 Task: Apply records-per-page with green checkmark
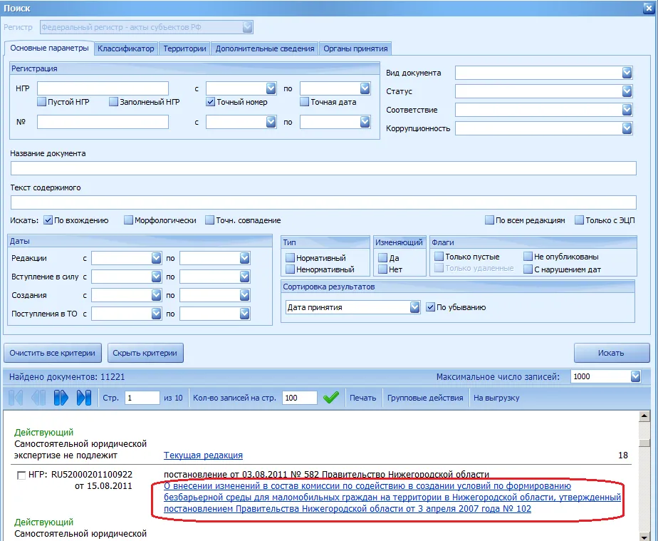(331, 397)
